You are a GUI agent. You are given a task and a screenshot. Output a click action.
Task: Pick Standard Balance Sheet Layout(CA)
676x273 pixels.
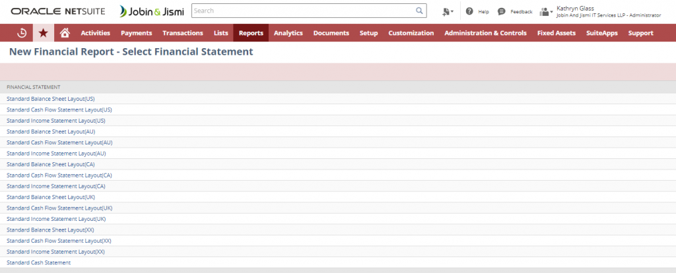[x=51, y=164]
